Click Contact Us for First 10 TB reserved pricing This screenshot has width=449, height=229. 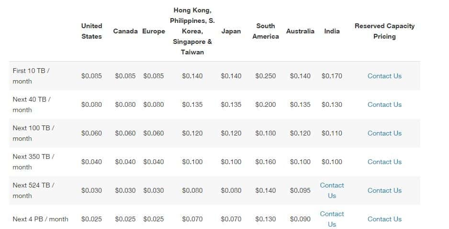[384, 76]
